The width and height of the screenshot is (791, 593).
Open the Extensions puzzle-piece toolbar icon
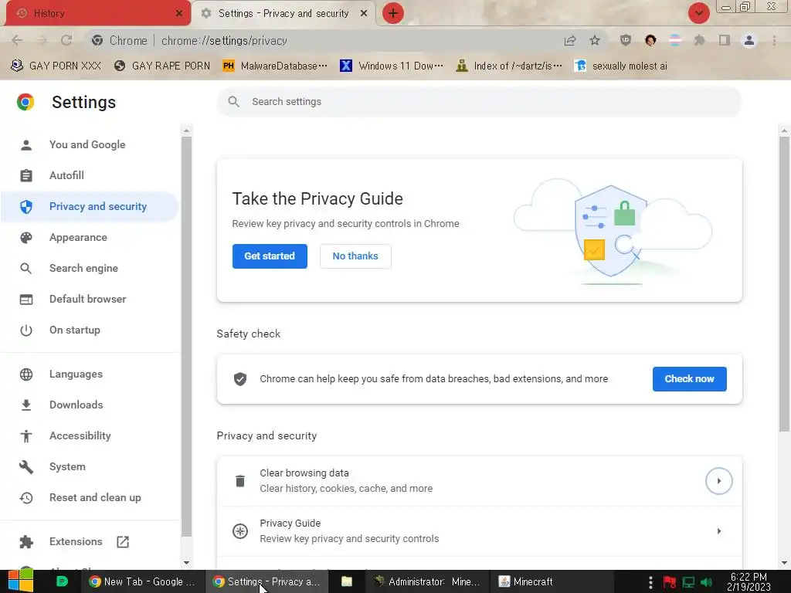tap(699, 40)
